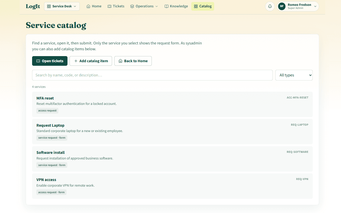
Task: Open the Request Laptop service
Action: coord(172,132)
